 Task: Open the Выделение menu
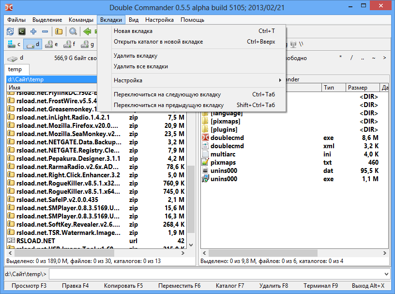tap(47, 20)
